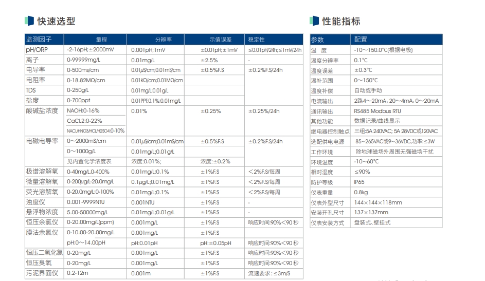The width and height of the screenshot is (485, 281).
Task: Click the 0.2-12m range cell
Action: [78, 273]
